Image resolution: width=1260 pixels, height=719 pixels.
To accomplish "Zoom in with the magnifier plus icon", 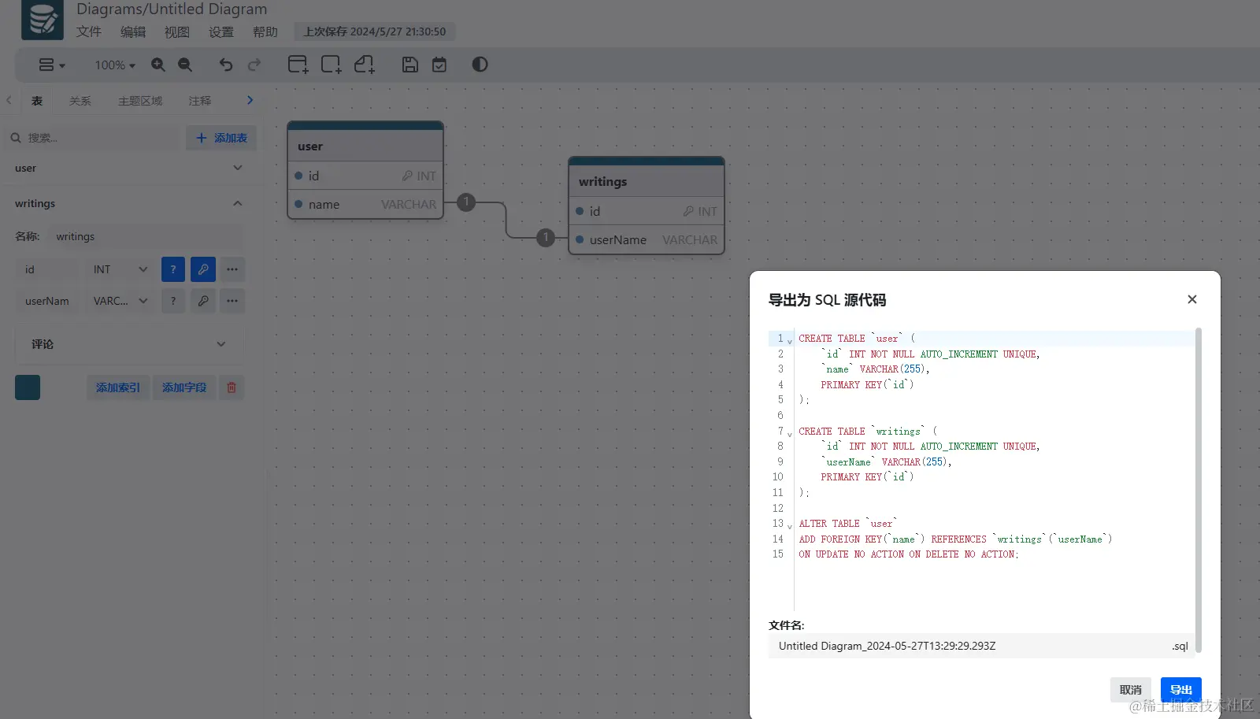I will coord(158,65).
